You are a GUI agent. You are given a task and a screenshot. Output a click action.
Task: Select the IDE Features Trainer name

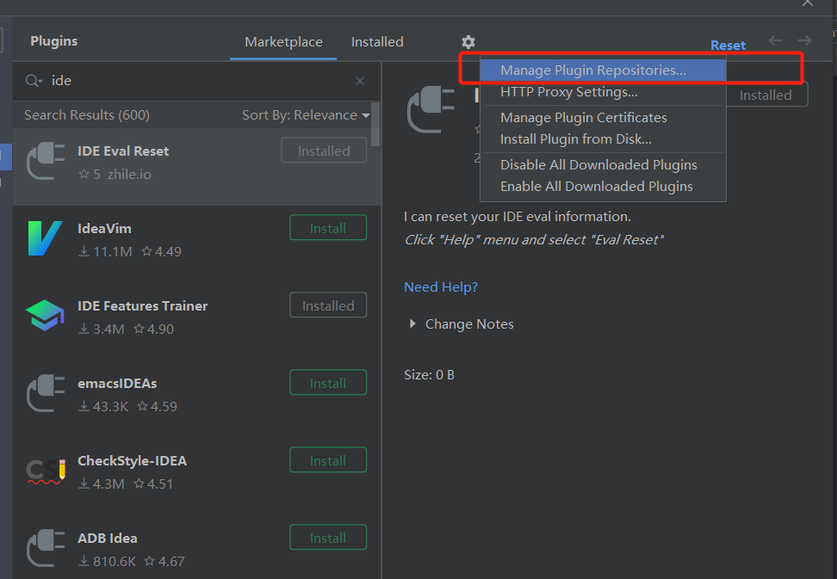pos(143,306)
